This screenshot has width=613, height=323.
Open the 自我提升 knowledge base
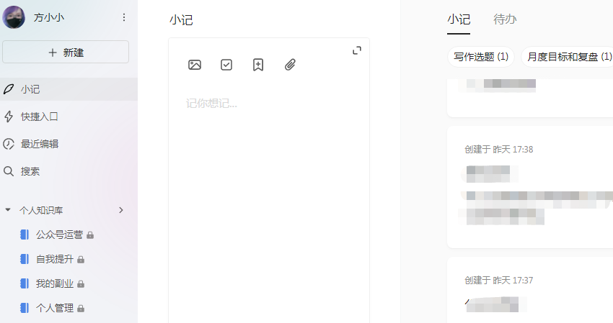coord(55,259)
